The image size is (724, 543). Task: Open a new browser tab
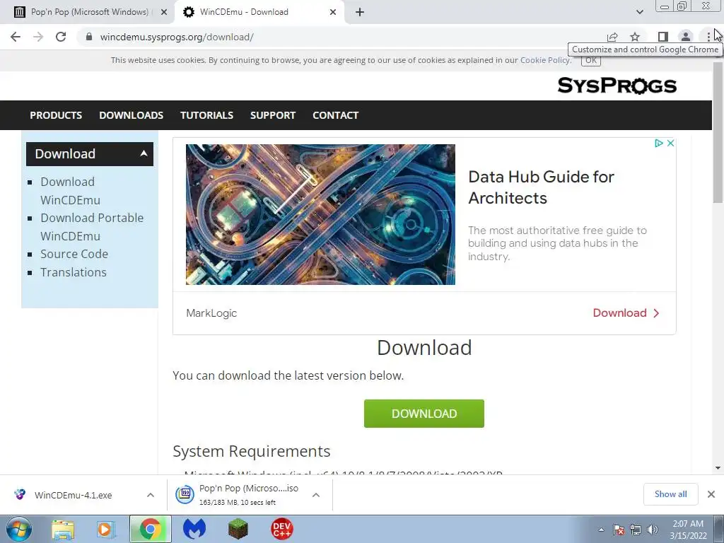(x=360, y=12)
